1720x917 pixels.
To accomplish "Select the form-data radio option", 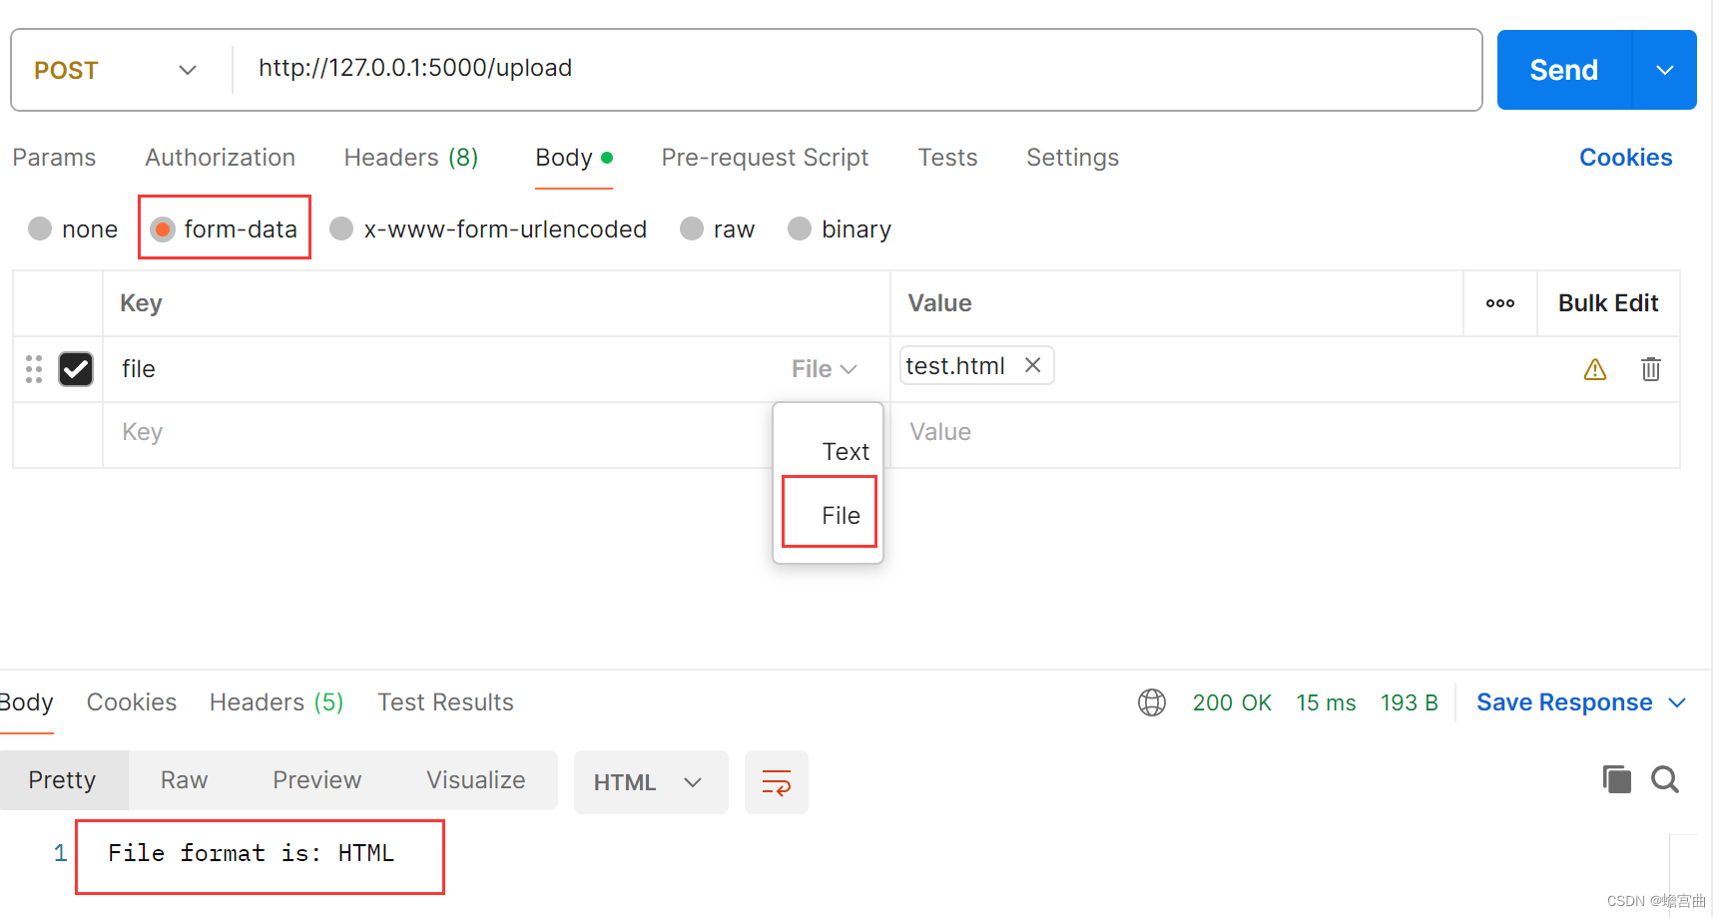I will tap(224, 229).
